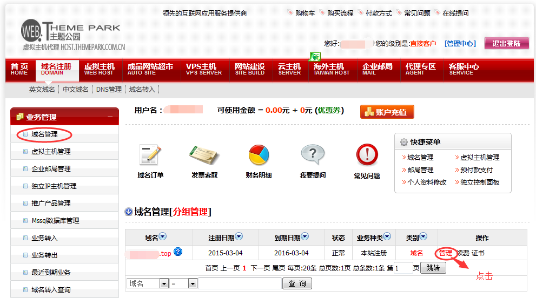Open the 域名 search field dropdown
536x298 pixels.
tap(164, 283)
